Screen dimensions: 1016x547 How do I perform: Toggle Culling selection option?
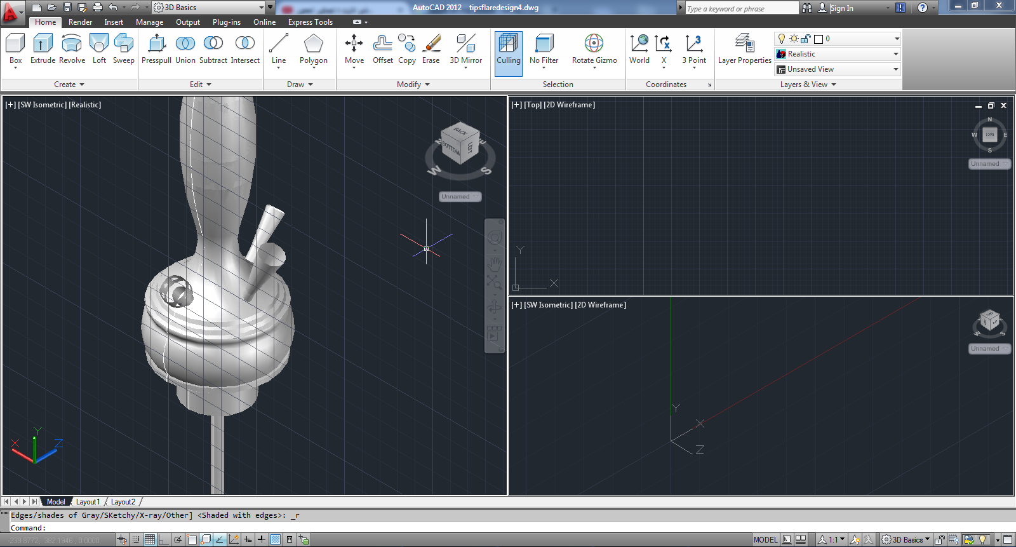508,53
